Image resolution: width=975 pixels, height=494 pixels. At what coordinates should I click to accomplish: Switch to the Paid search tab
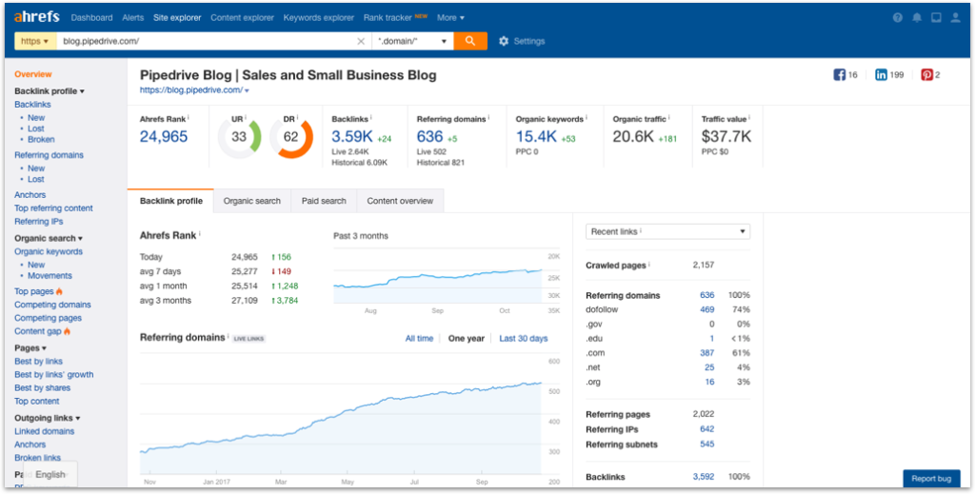coord(324,201)
